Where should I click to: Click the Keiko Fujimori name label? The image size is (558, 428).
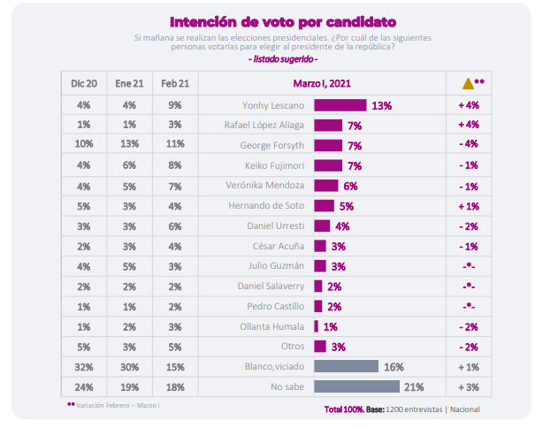(274, 165)
